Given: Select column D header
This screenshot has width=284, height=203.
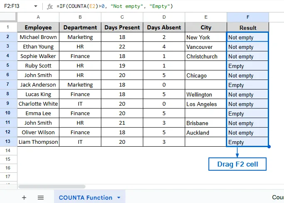Looking at the screenshot, I should tap(164, 17).
